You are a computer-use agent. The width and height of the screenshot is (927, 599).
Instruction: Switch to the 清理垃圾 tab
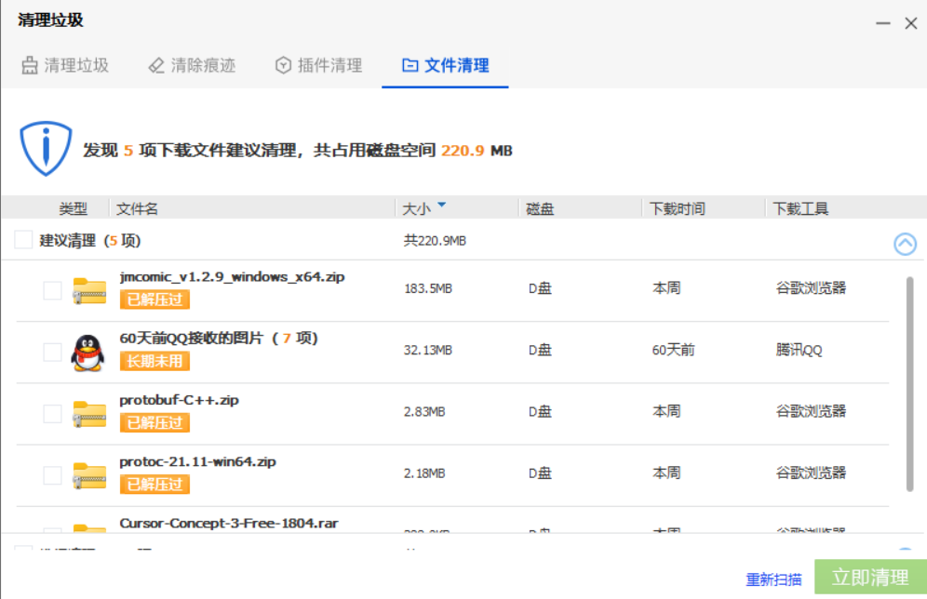(x=65, y=65)
